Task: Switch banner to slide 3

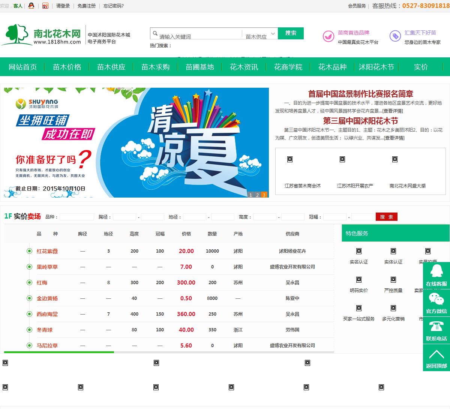Action: (264, 195)
